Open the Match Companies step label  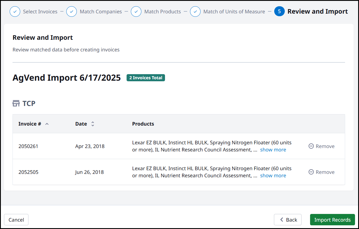pyautogui.click(x=101, y=12)
